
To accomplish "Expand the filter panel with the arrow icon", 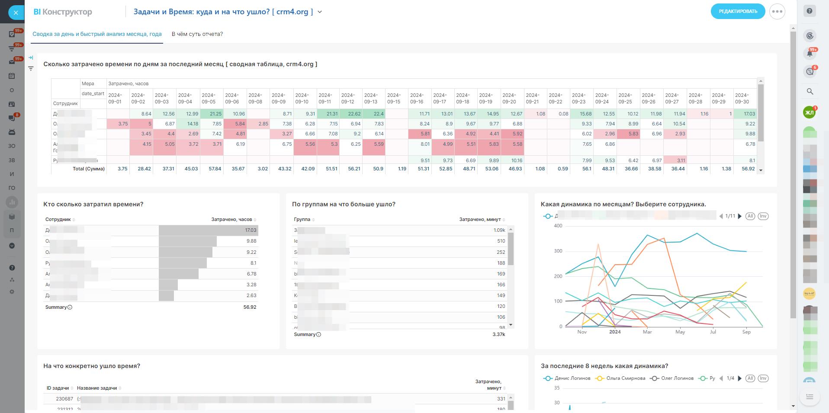I will click(x=31, y=58).
